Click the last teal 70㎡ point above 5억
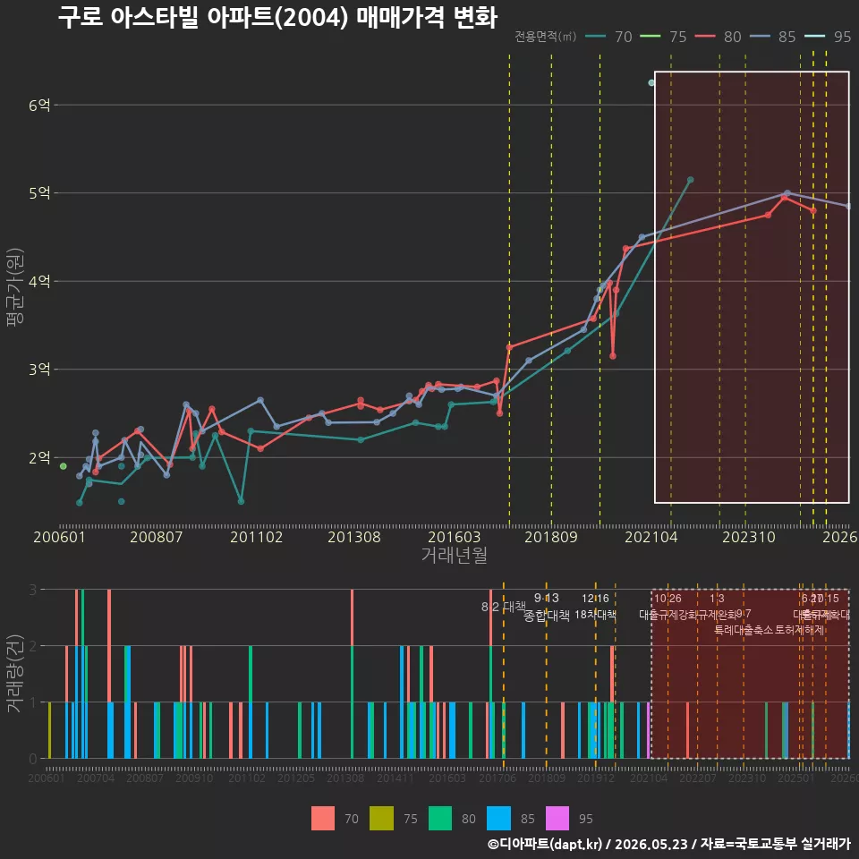Screen dimensions: 859x859 tap(690, 180)
